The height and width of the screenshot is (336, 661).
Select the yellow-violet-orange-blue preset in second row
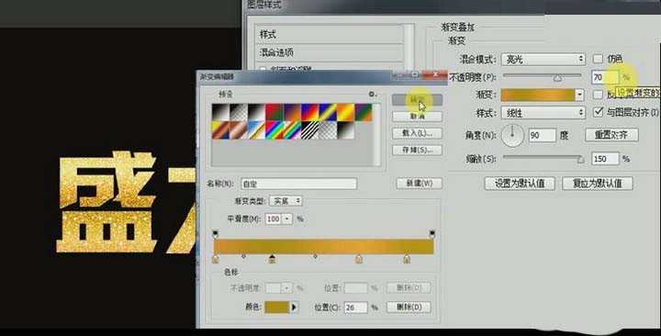point(220,130)
